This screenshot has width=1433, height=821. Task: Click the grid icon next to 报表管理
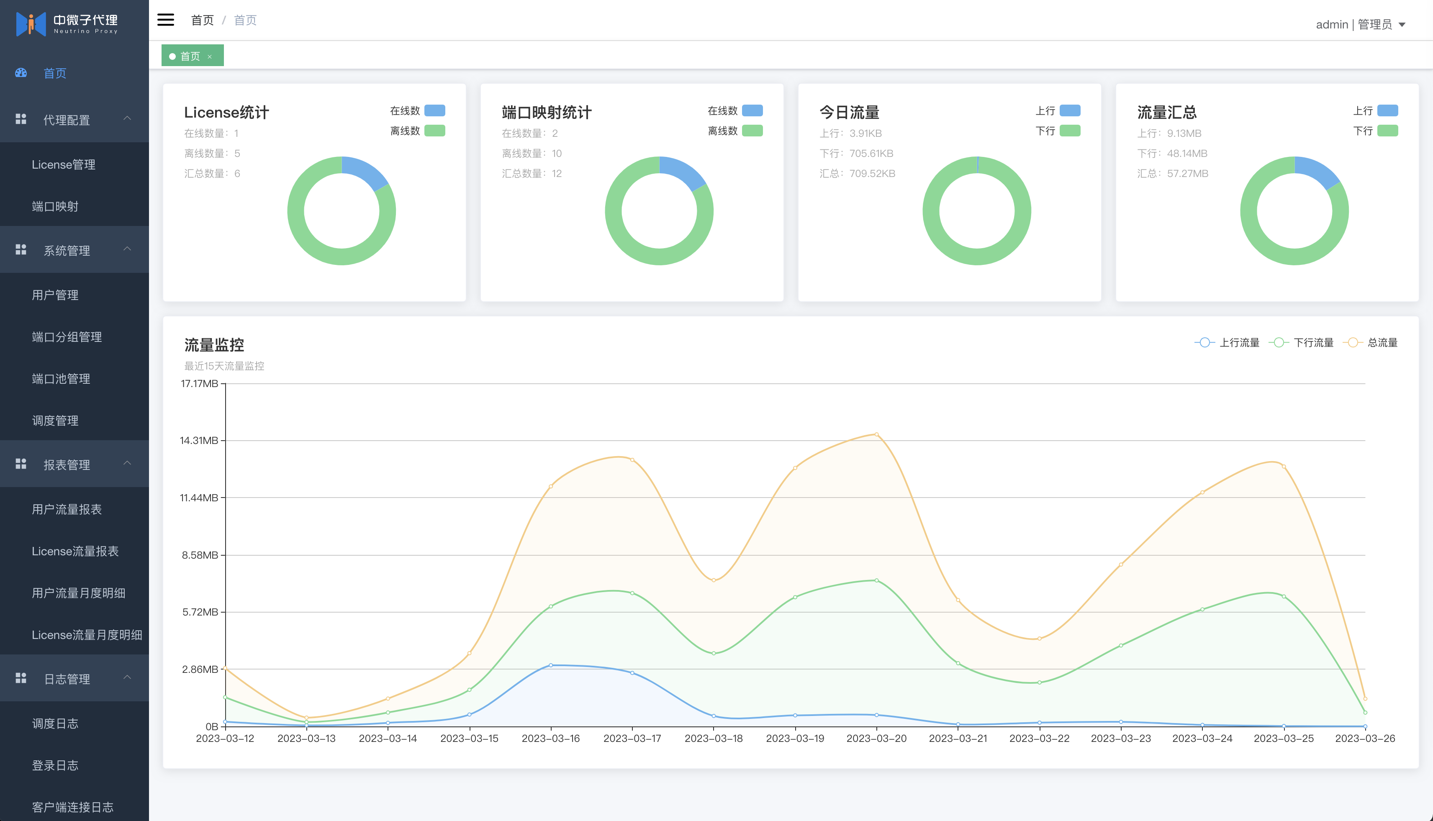[x=21, y=464]
